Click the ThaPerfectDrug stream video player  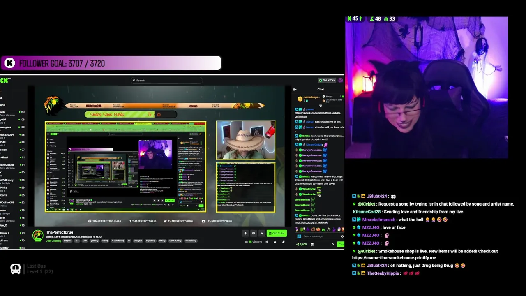[159, 156]
